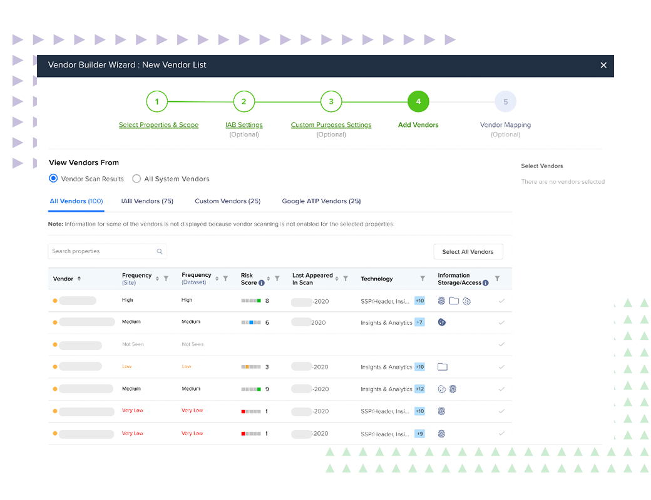Open the Custom Purposes Settings step link
Viewport: 651px width, 500px height.
click(x=331, y=125)
